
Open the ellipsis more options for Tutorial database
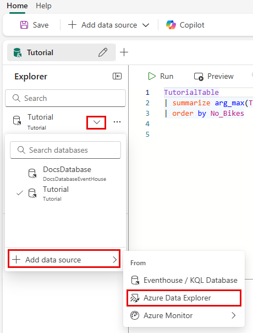click(117, 122)
